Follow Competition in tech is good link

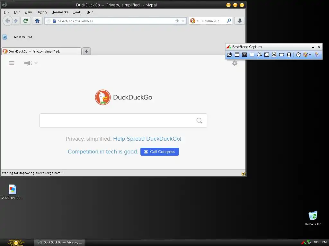pos(103,152)
